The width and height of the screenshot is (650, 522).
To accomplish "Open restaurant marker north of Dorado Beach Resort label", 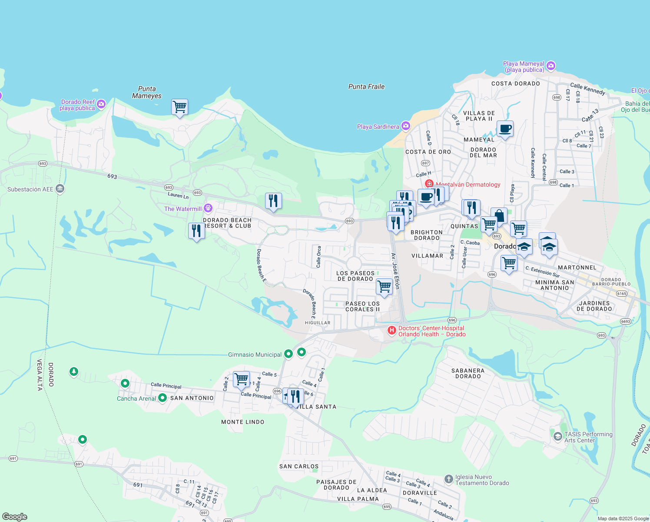I will pyautogui.click(x=273, y=201).
